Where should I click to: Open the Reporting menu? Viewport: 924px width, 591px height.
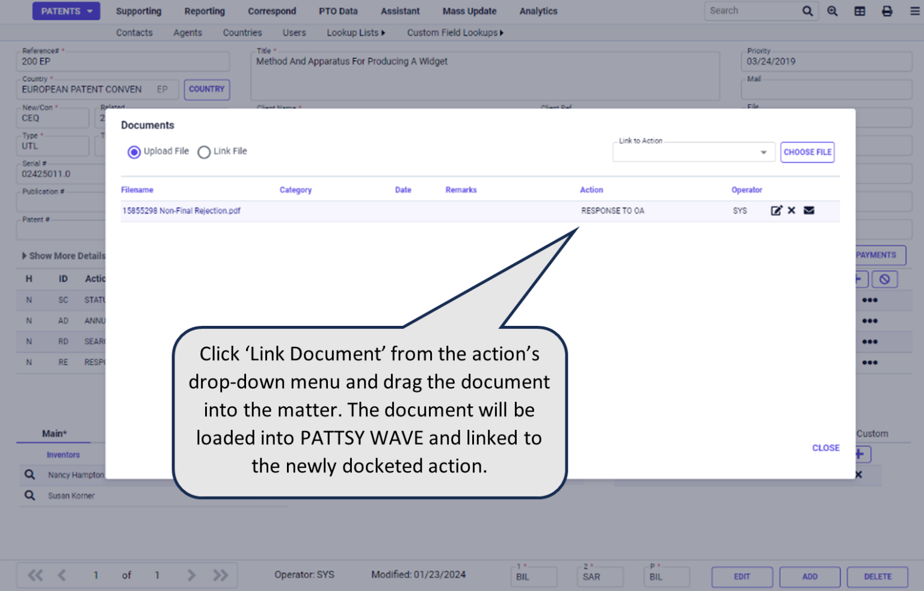coord(205,11)
